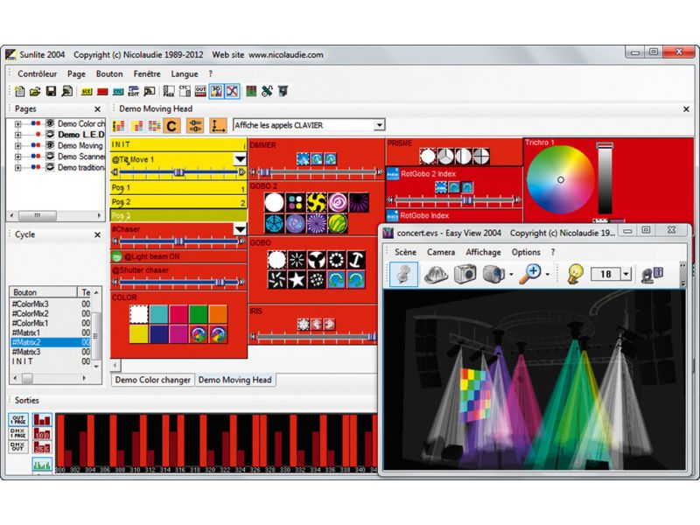
Task: Open a file with the folder icon
Action: coord(35,92)
